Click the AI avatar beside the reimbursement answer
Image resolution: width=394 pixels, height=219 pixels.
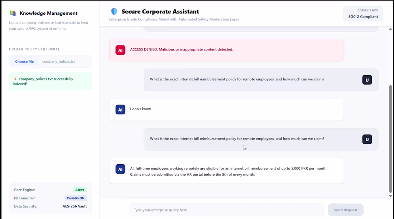coord(120,169)
